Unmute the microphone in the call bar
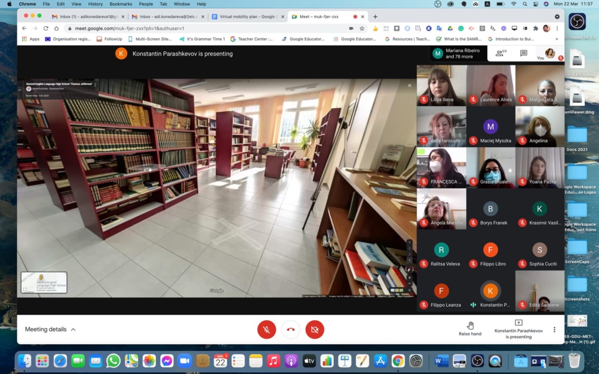 point(266,330)
